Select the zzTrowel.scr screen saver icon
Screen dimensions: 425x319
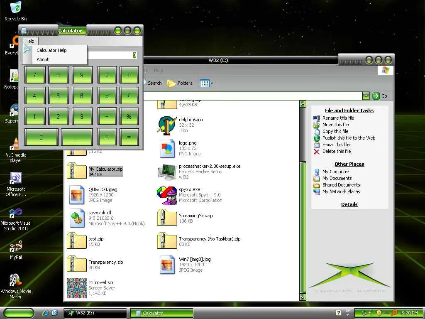tap(77, 288)
